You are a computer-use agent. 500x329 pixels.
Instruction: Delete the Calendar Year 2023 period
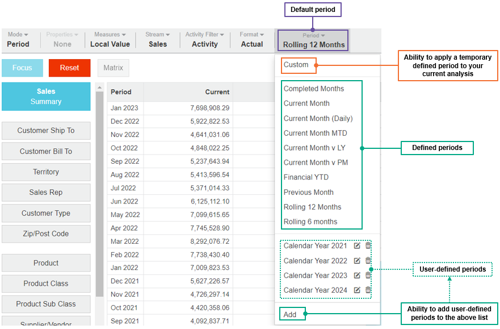point(368,275)
